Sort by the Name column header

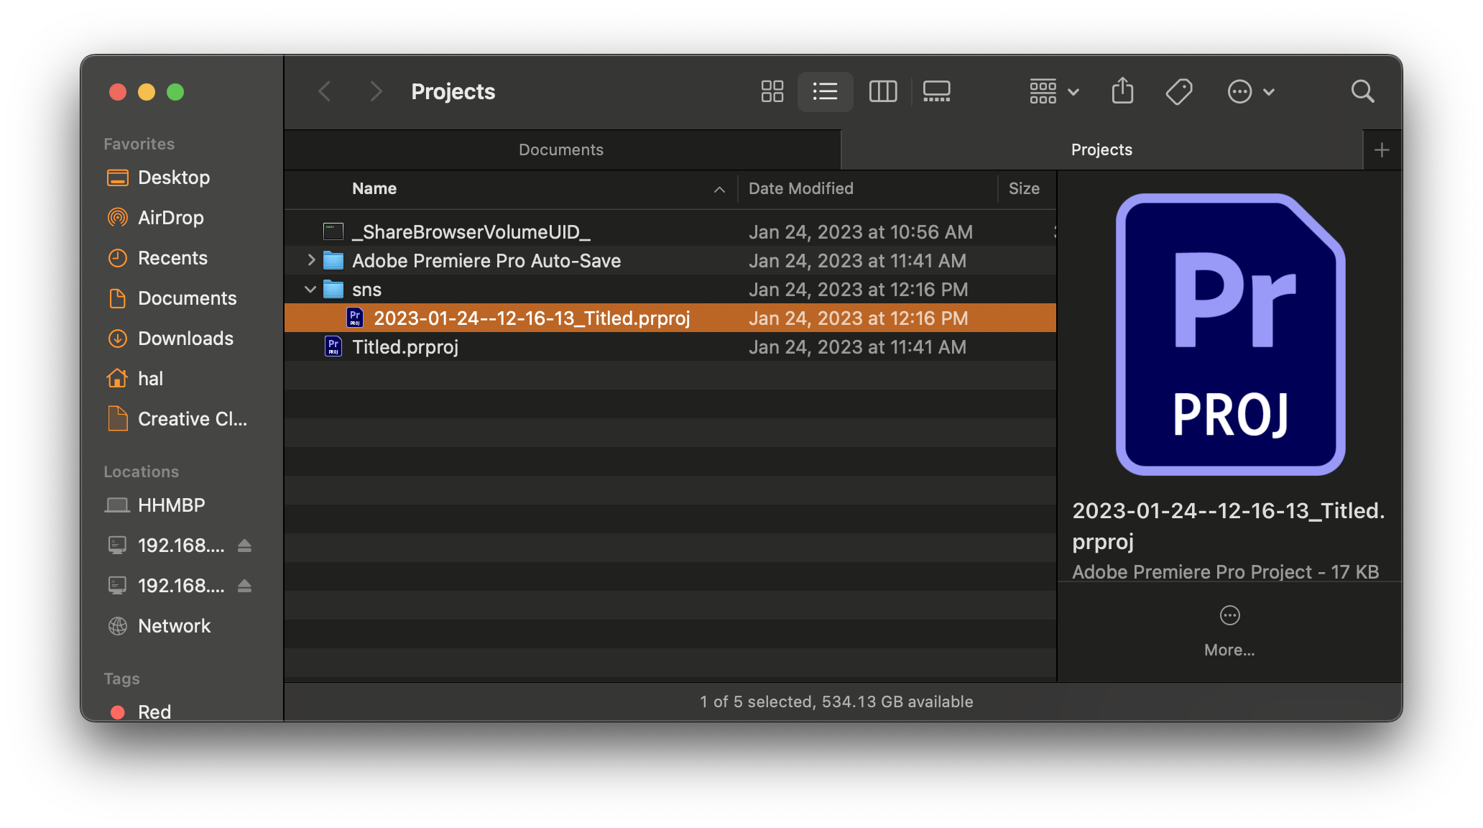coord(374,188)
